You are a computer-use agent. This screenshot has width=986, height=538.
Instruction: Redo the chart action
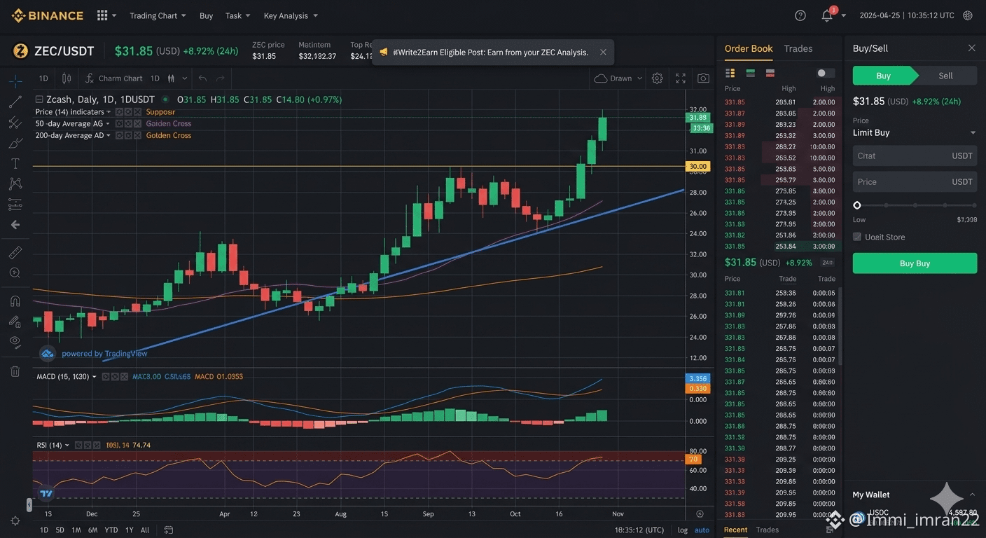coord(221,78)
